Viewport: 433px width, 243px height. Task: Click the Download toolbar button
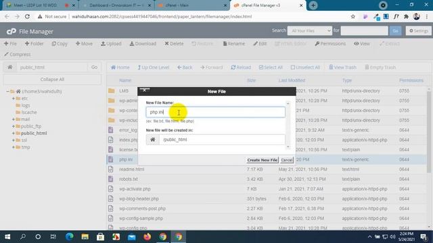click(143, 43)
